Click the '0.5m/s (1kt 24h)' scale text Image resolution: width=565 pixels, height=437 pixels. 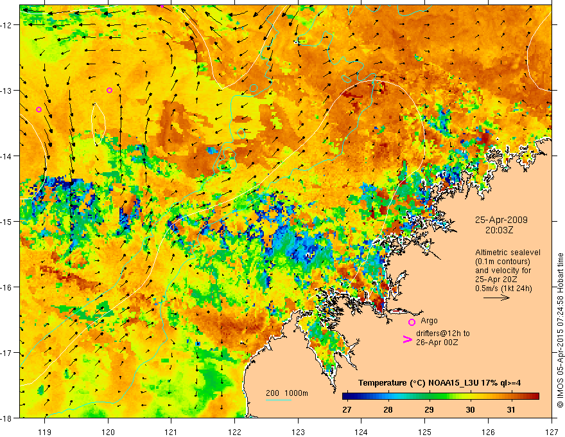click(503, 289)
